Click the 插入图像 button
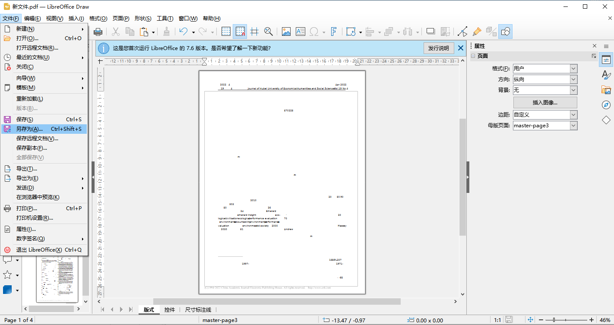 [545, 102]
